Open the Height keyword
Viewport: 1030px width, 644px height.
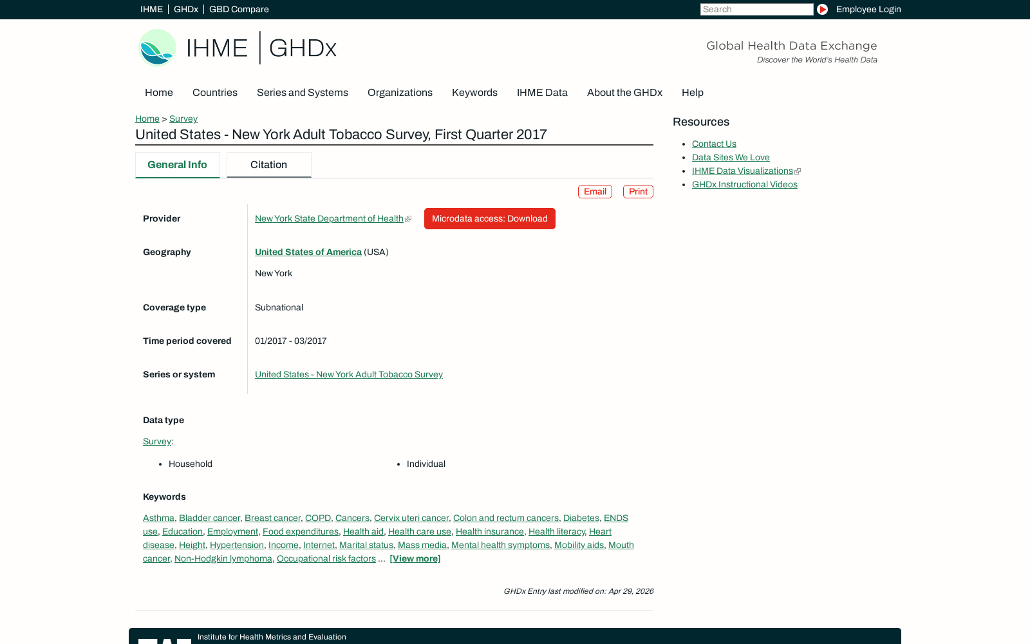pyautogui.click(x=192, y=545)
